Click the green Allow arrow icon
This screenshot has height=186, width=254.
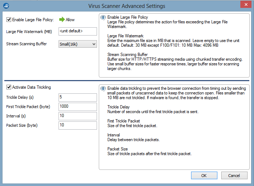[61, 20]
